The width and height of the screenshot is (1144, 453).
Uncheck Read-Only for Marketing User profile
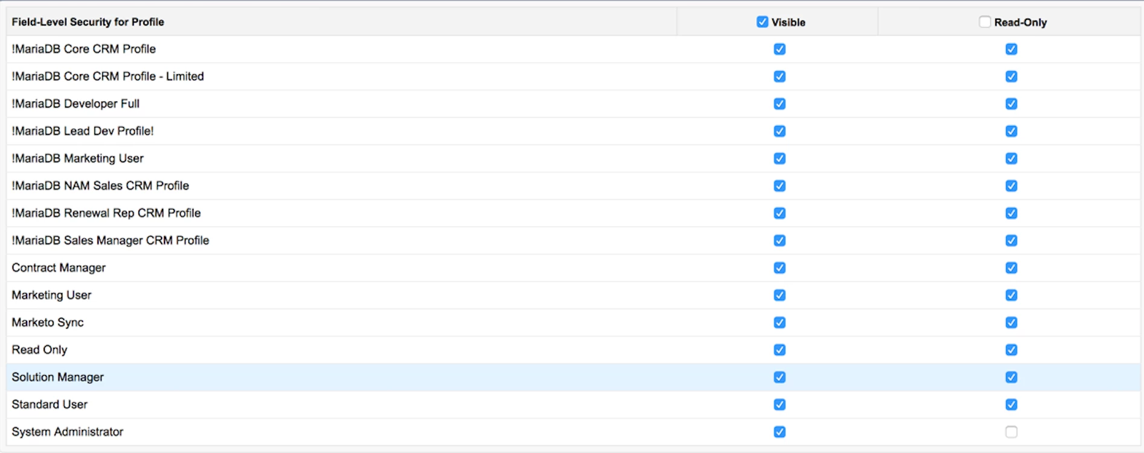[x=1012, y=295]
